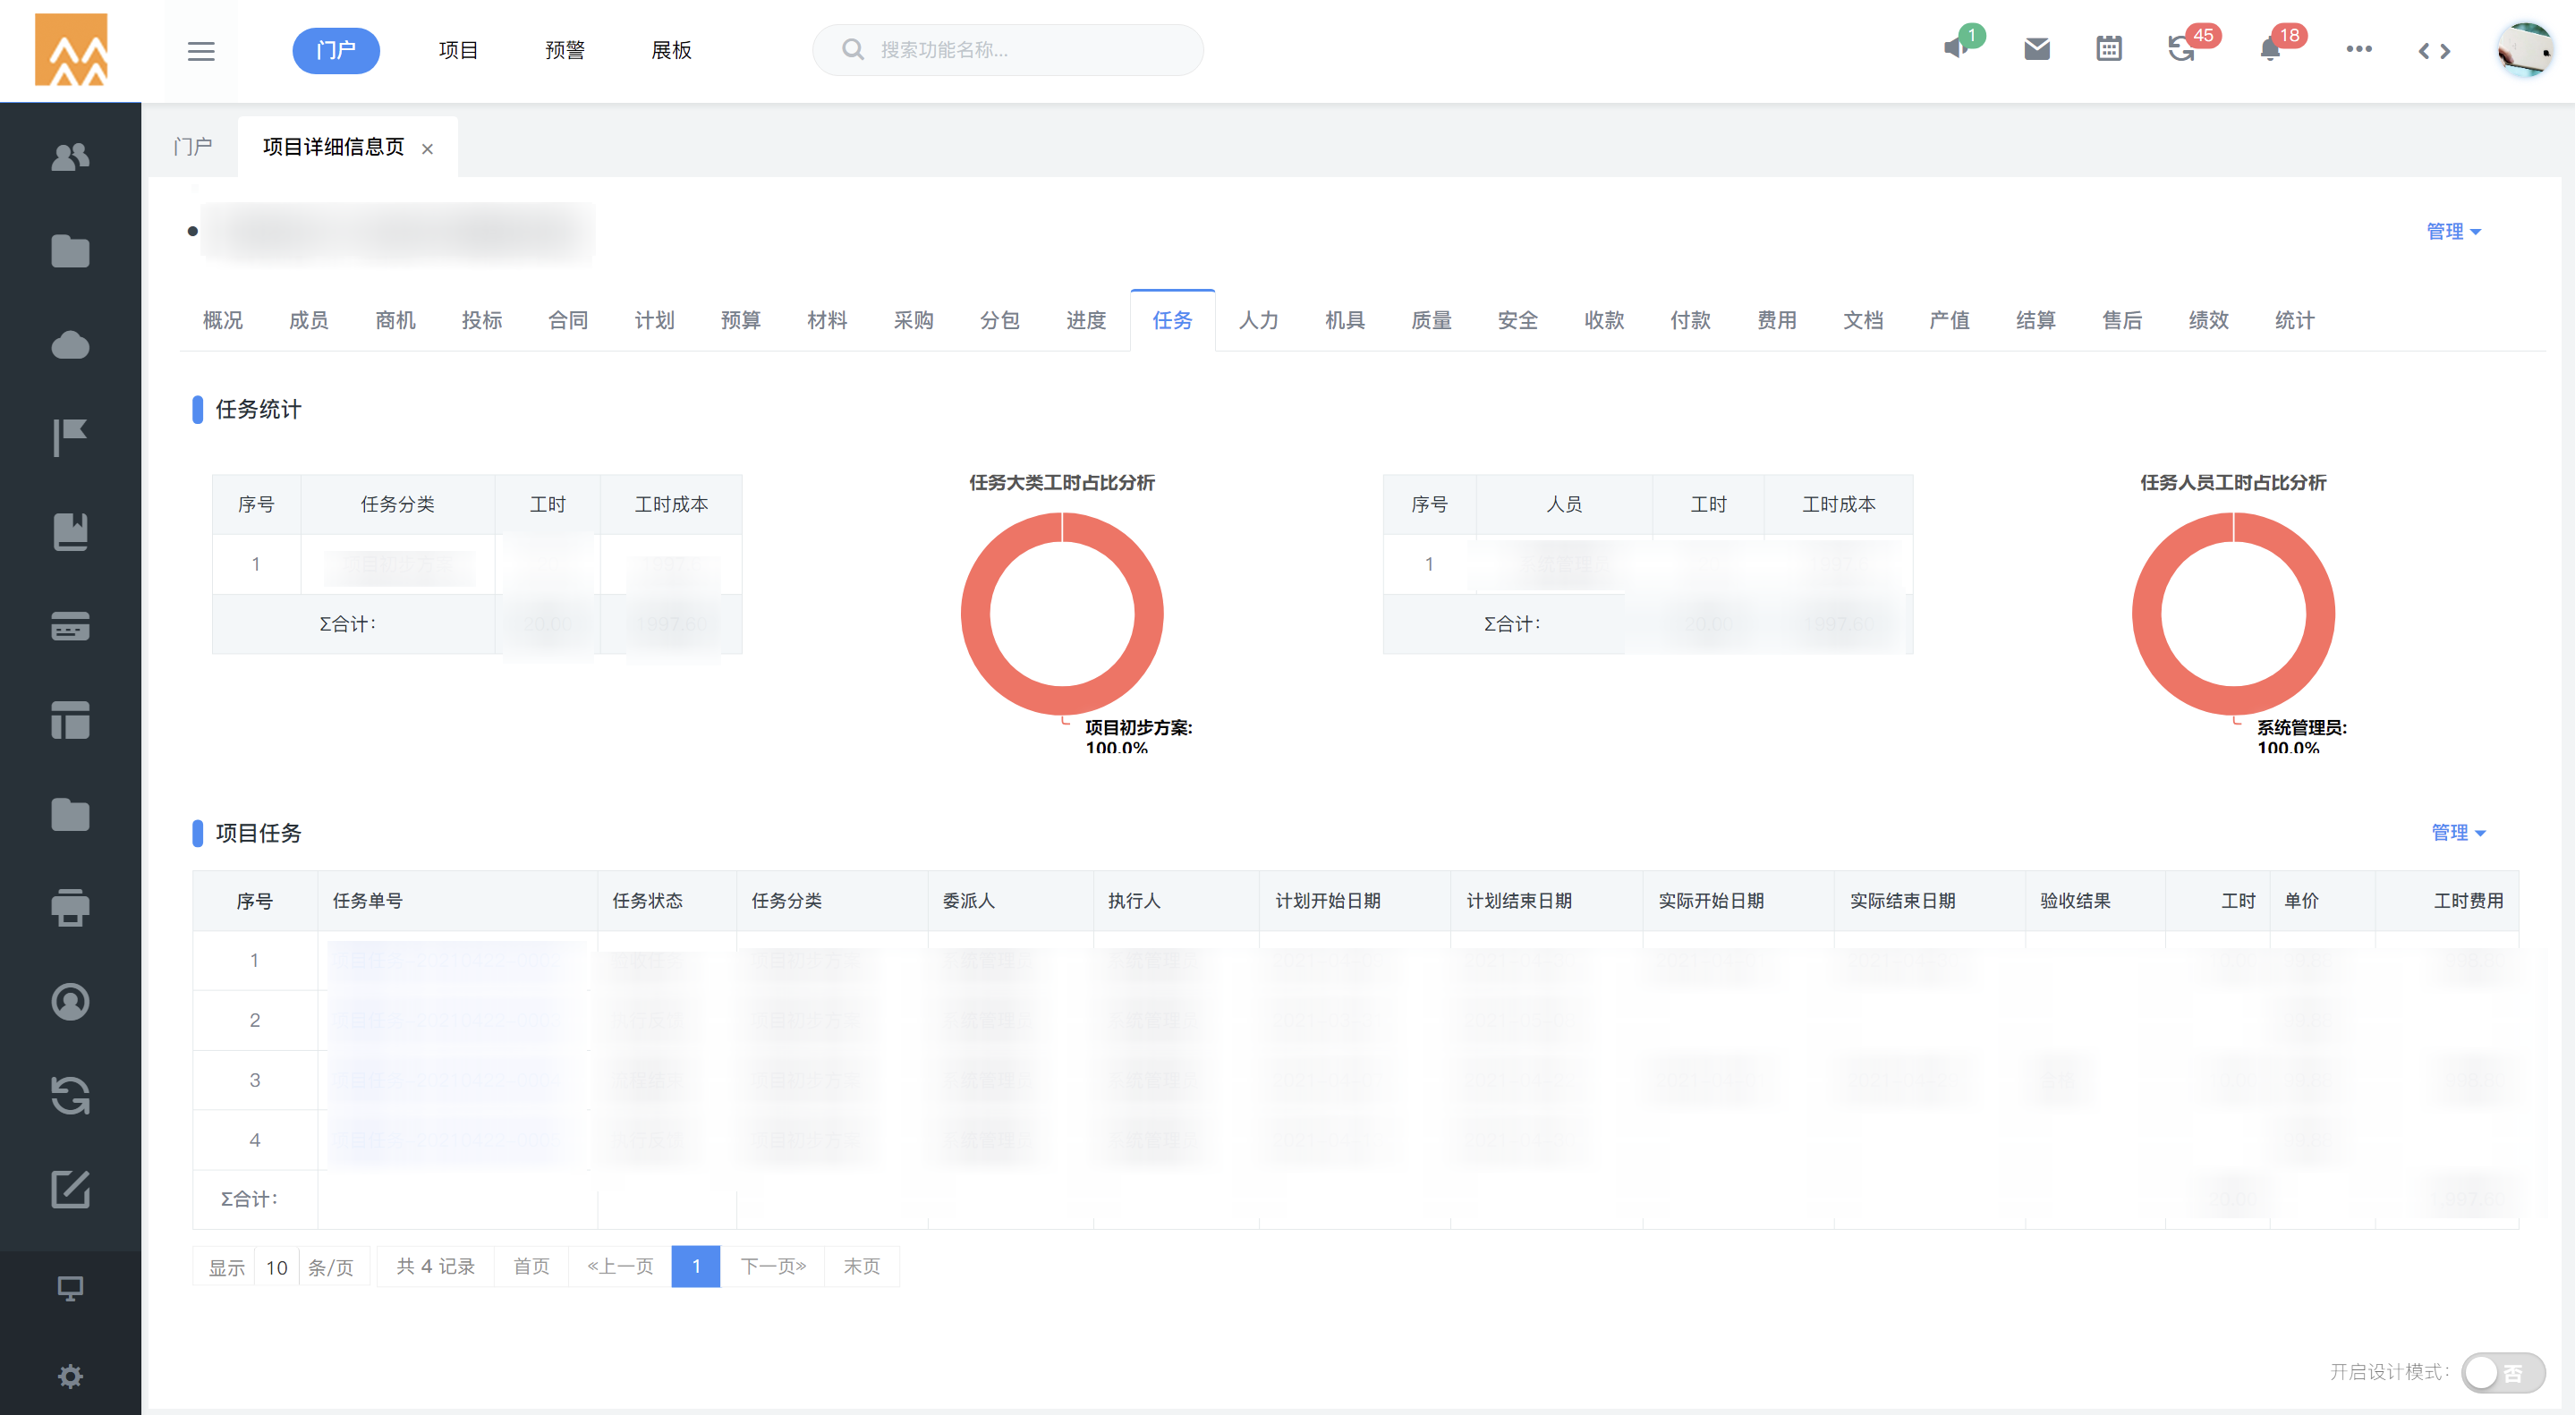Open the calendar icon in header
The width and height of the screenshot is (2575, 1415).
pos(2108,49)
